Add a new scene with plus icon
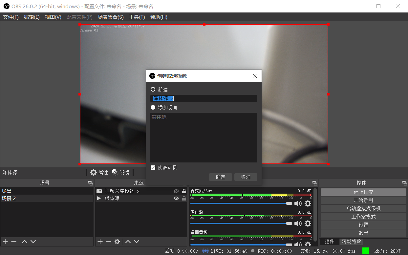 (x=5, y=242)
